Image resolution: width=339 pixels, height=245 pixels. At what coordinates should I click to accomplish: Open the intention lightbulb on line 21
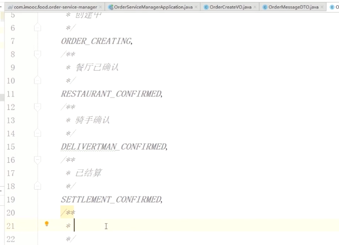click(x=47, y=224)
